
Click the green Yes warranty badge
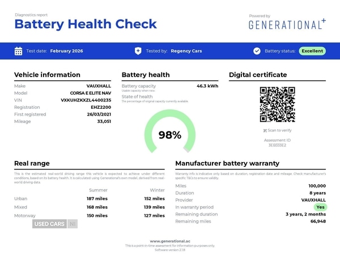tap(320, 207)
